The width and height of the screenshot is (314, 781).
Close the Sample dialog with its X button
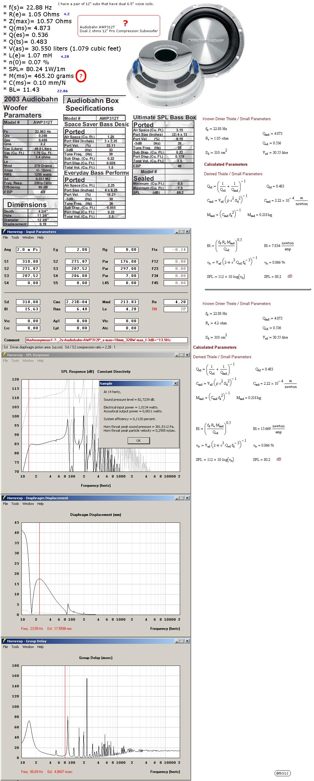[x=175, y=384]
